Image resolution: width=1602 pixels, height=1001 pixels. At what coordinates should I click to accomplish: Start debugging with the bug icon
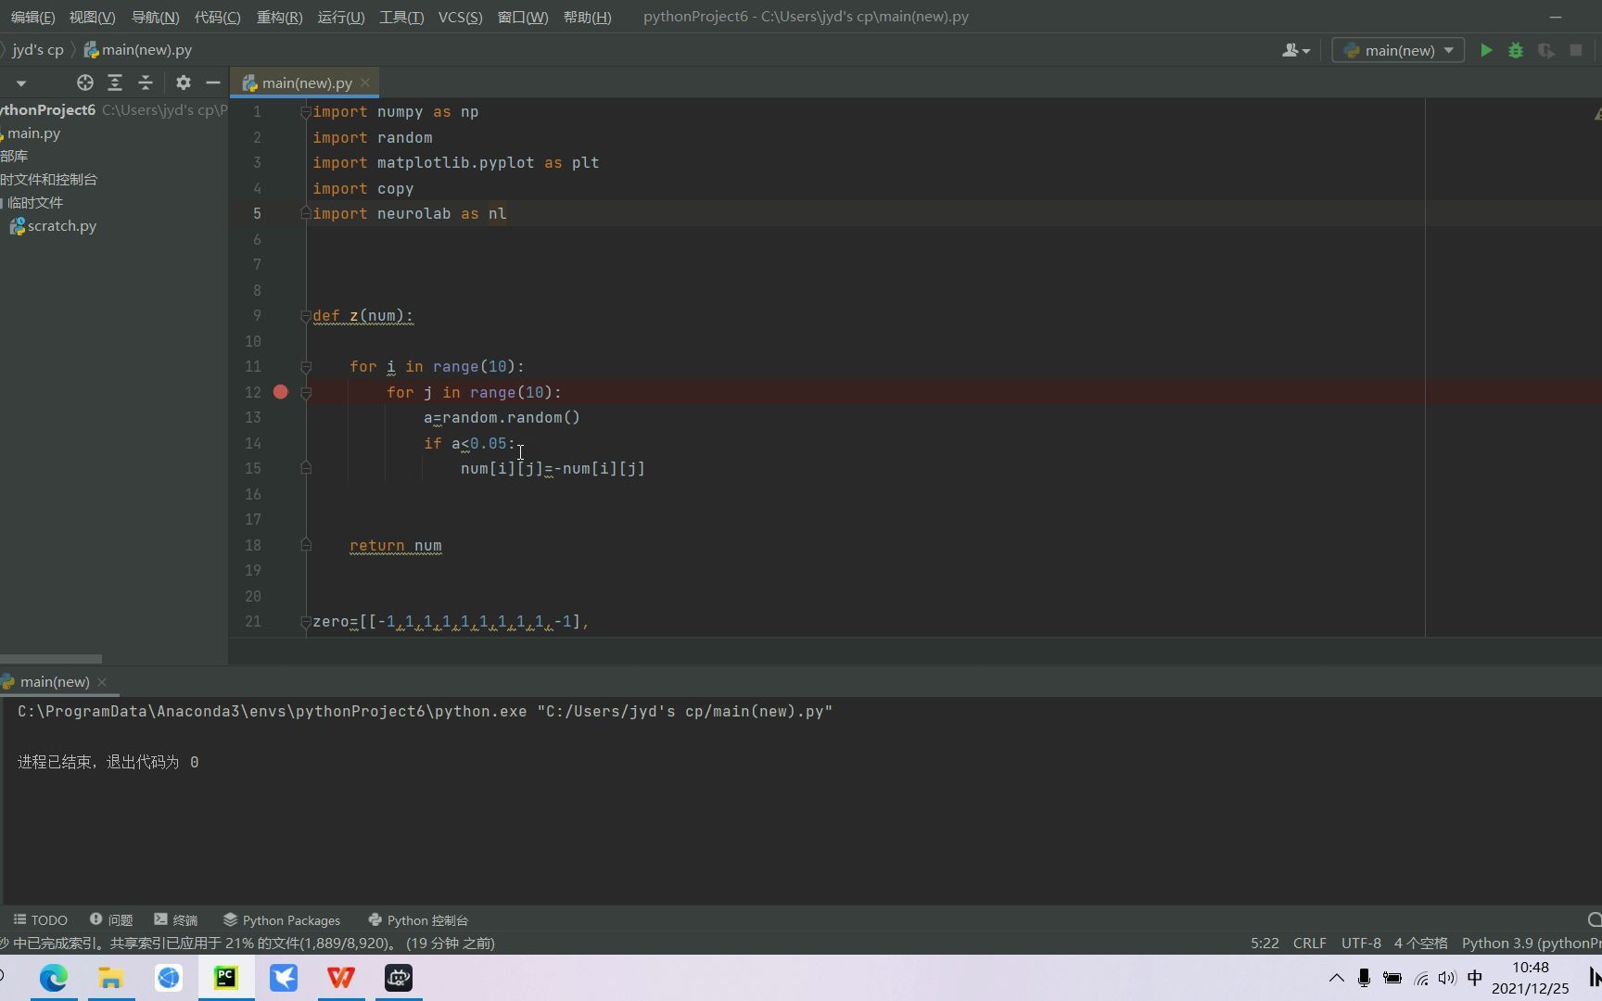1516,51
